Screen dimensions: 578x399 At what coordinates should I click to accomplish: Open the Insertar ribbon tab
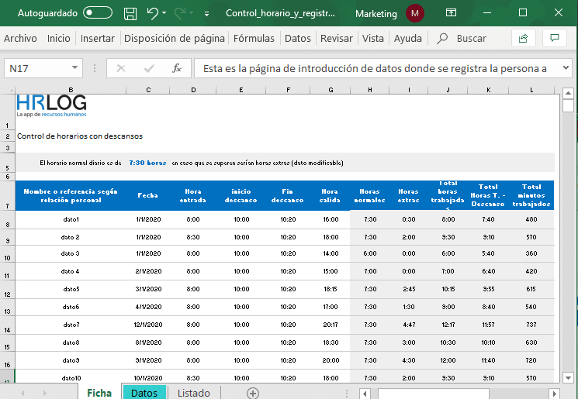click(x=98, y=38)
